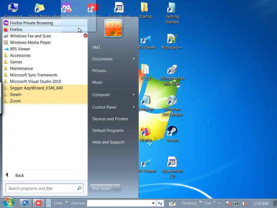
Task: Expand the Documents submenu arrow
Action: pyautogui.click(x=134, y=59)
